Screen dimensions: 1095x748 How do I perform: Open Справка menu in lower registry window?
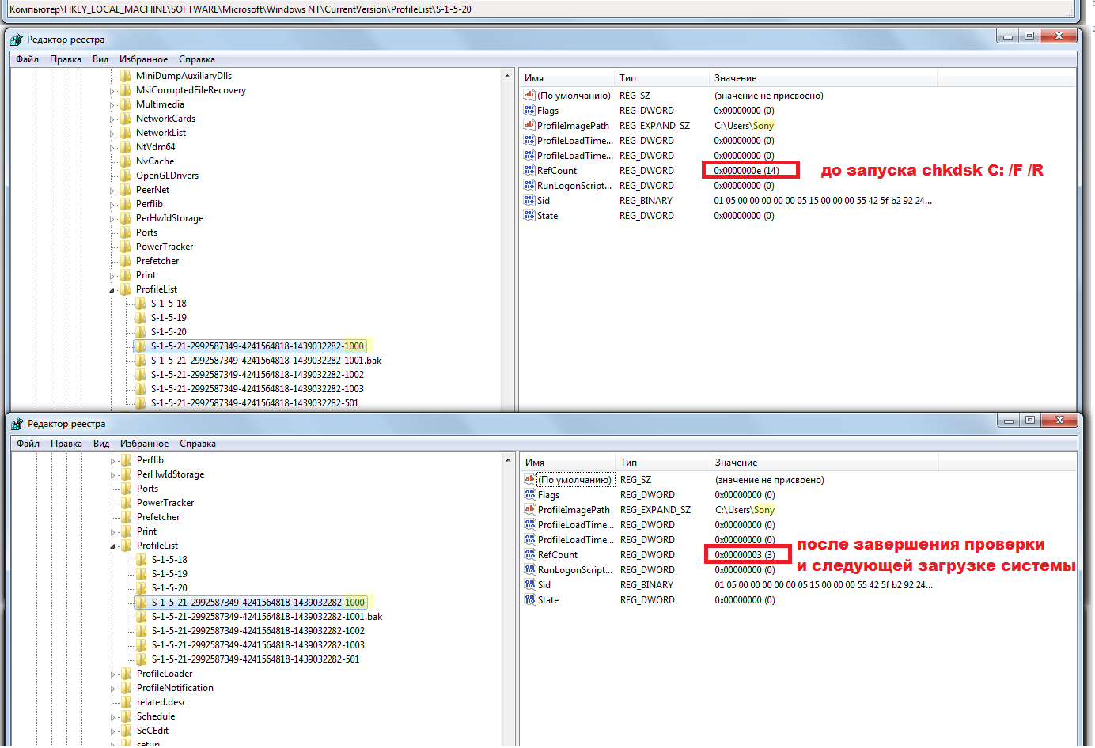tap(198, 444)
